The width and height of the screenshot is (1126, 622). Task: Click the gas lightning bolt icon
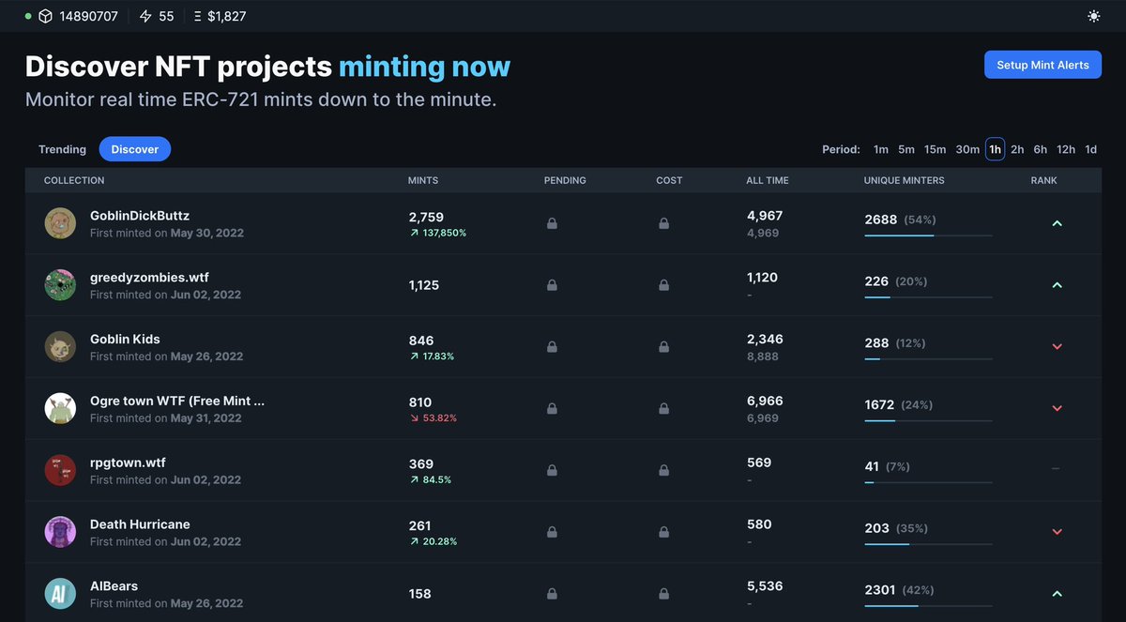(x=145, y=16)
